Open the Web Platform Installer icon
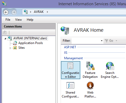Image resolution: width=126 pixels, height=103 pixels. [x=90, y=90]
